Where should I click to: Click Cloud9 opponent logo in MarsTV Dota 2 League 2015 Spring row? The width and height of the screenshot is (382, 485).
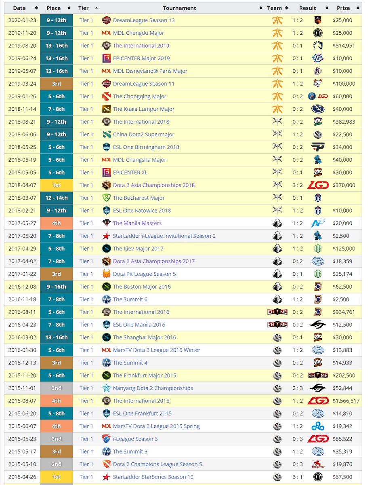pos(318,426)
